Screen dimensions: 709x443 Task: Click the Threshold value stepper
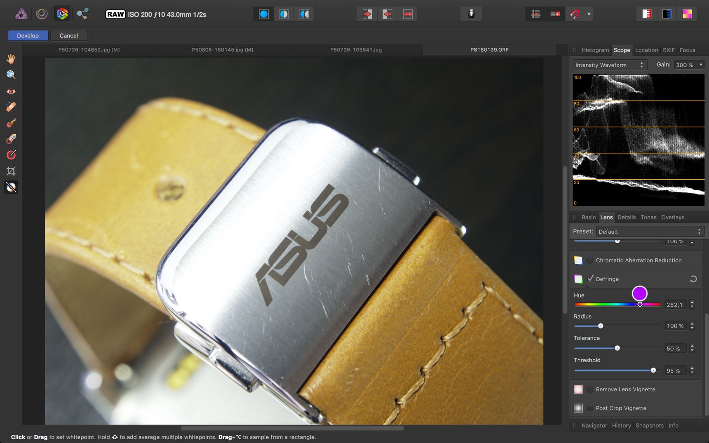point(692,370)
